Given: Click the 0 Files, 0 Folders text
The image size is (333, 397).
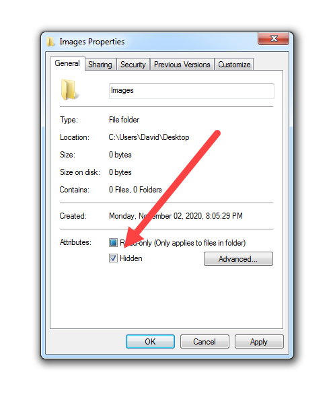Looking at the screenshot, I should point(135,190).
